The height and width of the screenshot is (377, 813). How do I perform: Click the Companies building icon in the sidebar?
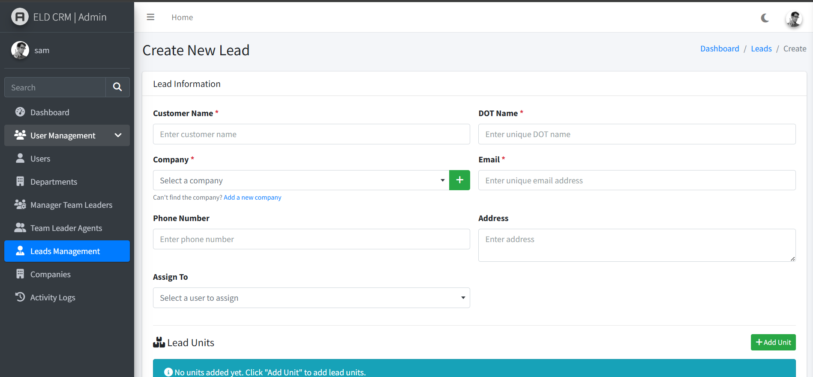point(20,274)
